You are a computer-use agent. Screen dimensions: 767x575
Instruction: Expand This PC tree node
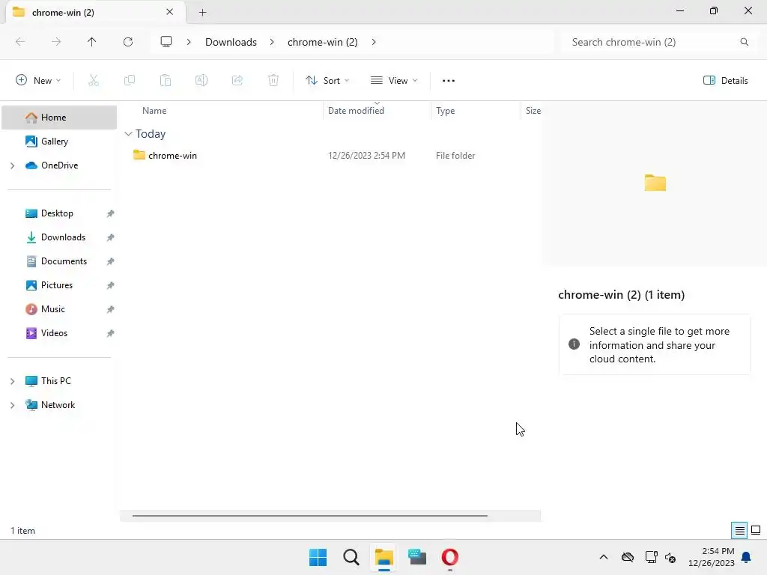(13, 381)
